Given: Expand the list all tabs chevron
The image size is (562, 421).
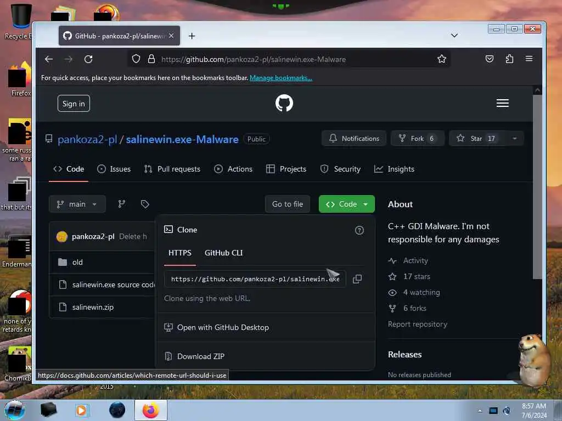Looking at the screenshot, I should [x=454, y=36].
